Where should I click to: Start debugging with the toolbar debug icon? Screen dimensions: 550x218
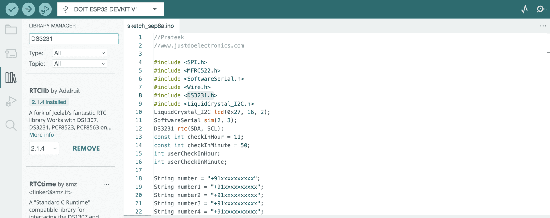pyautogui.click(x=45, y=9)
